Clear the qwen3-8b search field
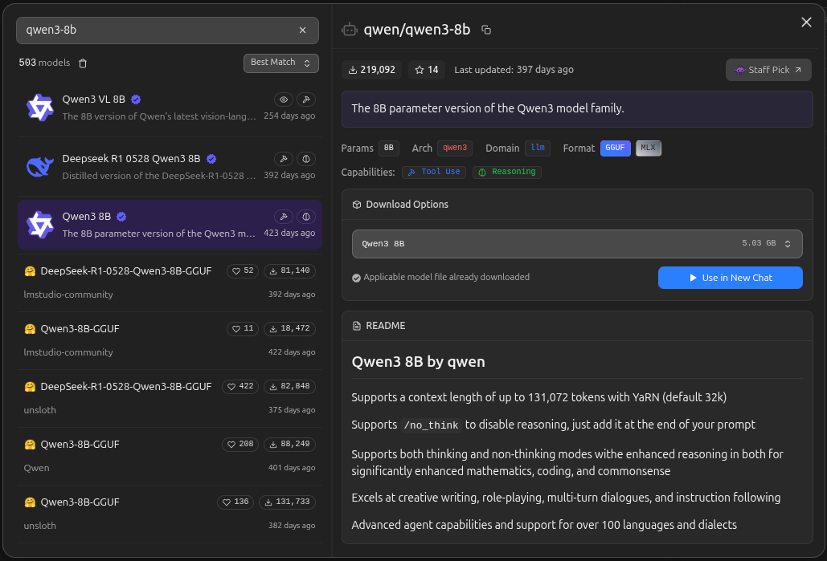The height and width of the screenshot is (561, 827). point(302,30)
